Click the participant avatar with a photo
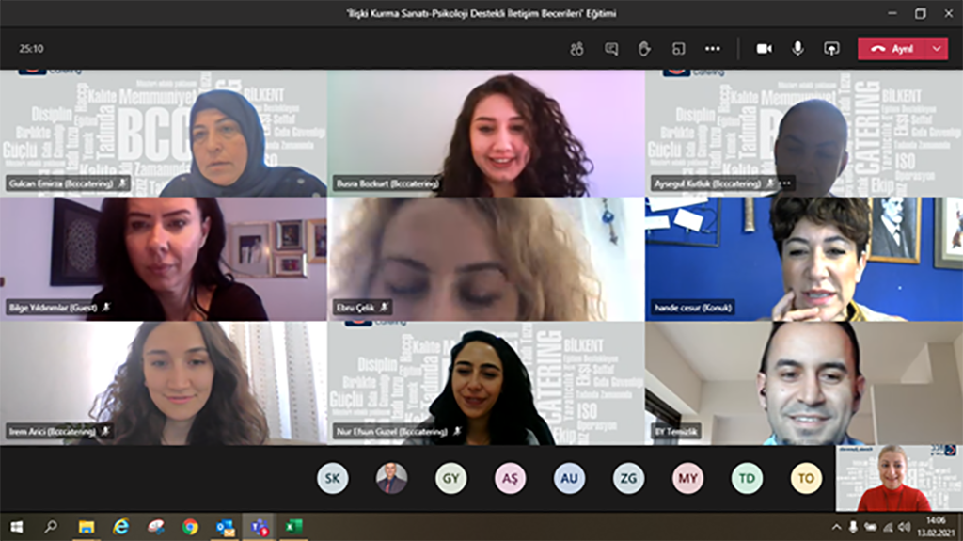 click(392, 478)
